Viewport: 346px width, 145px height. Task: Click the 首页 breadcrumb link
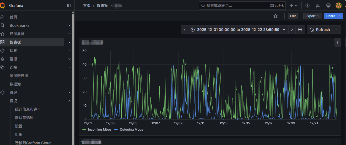87,6
